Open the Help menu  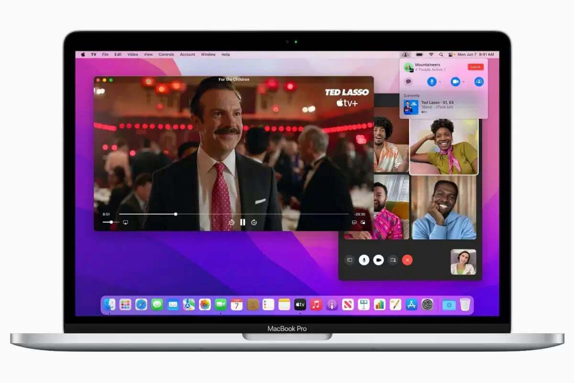click(226, 55)
